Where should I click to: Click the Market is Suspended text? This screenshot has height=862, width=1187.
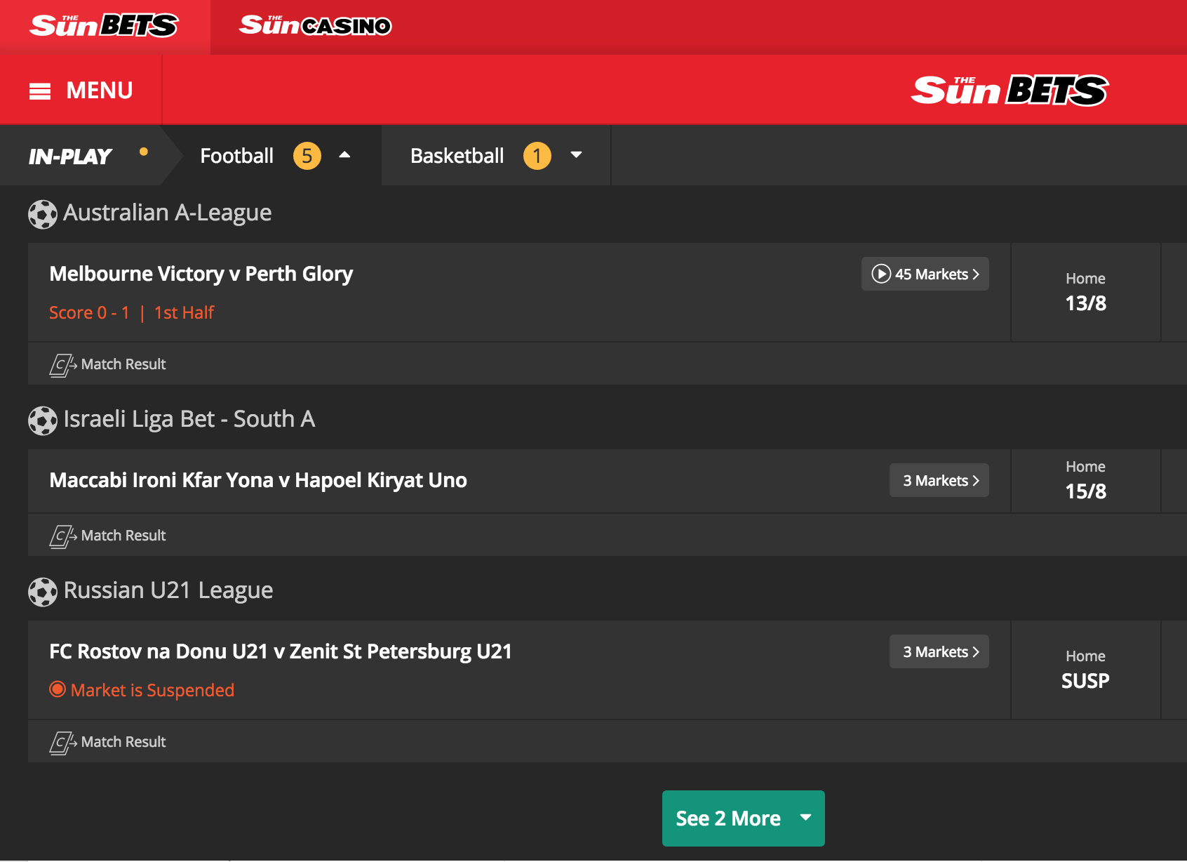(x=153, y=690)
